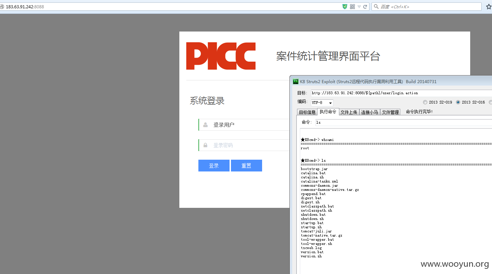
Task: Click the 命令 command input containing ls
Action: [x=403, y=122]
